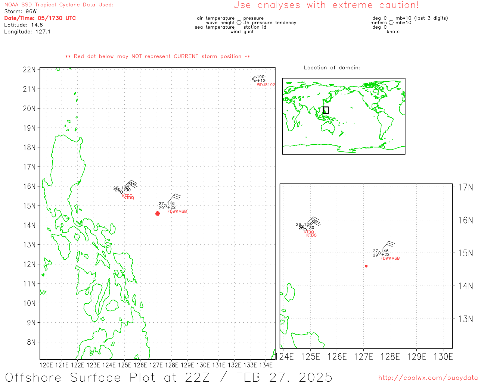Click the '3h pressure tendency' legend label

(x=270, y=23)
